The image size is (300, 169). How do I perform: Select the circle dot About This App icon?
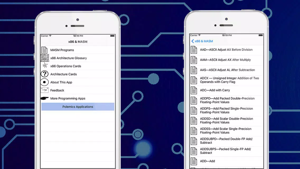(x=44, y=82)
